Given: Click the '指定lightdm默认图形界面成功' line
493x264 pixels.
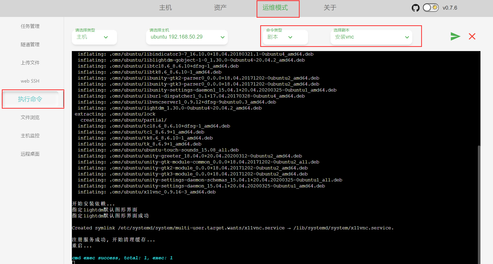Looking at the screenshot, I should pyautogui.click(x=110, y=216).
